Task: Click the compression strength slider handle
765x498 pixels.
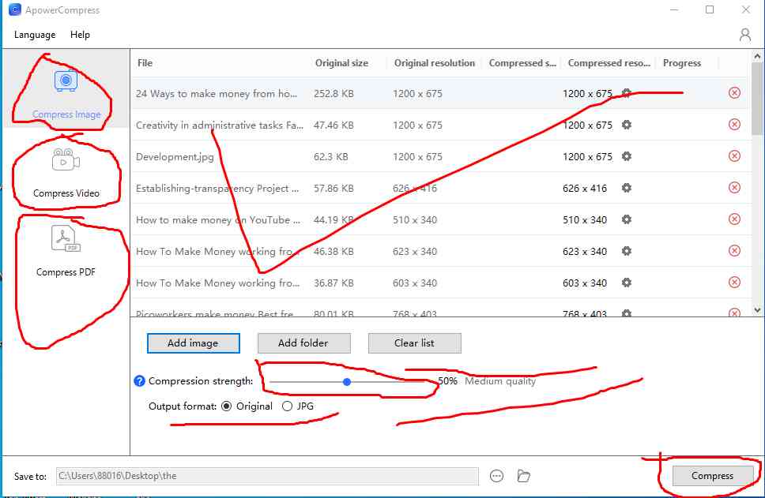Action: pos(347,382)
